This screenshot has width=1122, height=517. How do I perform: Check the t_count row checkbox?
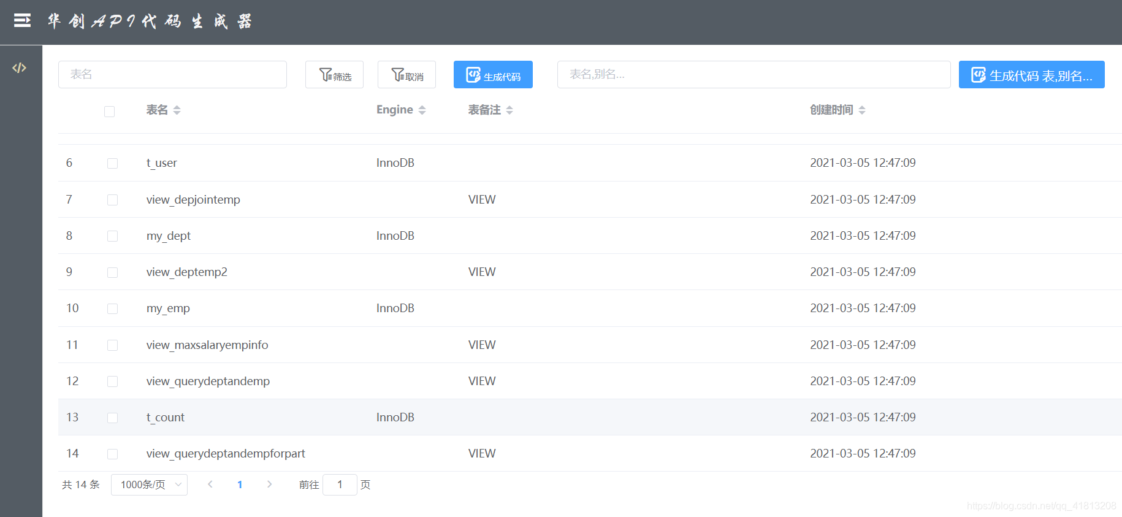tap(112, 418)
